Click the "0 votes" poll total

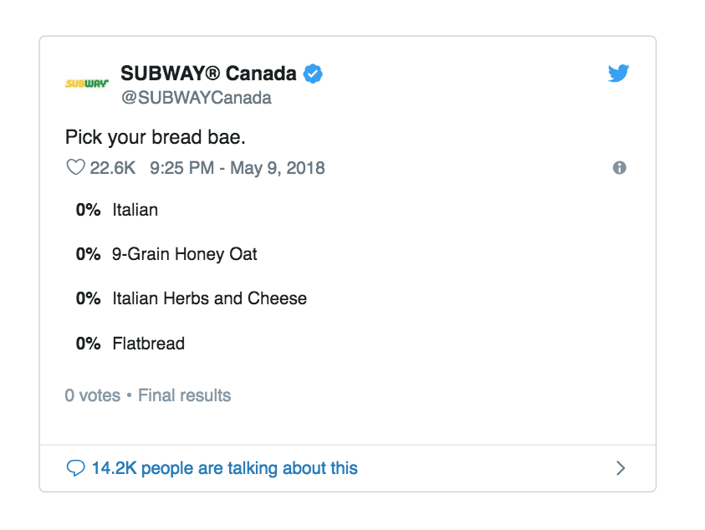[x=92, y=395]
